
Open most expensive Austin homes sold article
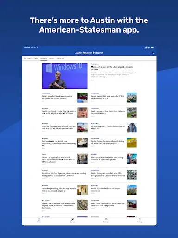coord(108,127)
